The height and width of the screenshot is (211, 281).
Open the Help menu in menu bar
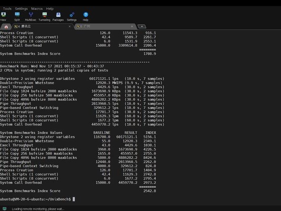click(x=50, y=8)
